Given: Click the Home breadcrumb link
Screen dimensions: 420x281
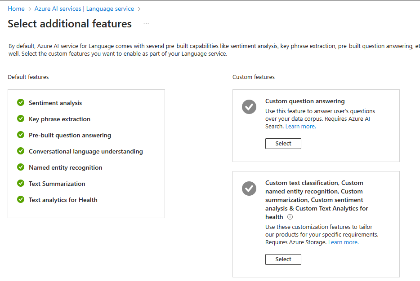Looking at the screenshot, I should pyautogui.click(x=16, y=9).
